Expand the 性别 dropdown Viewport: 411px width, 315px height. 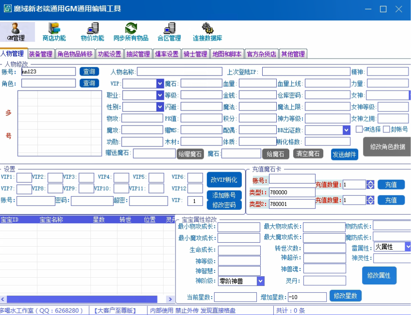pyautogui.click(x=160, y=107)
